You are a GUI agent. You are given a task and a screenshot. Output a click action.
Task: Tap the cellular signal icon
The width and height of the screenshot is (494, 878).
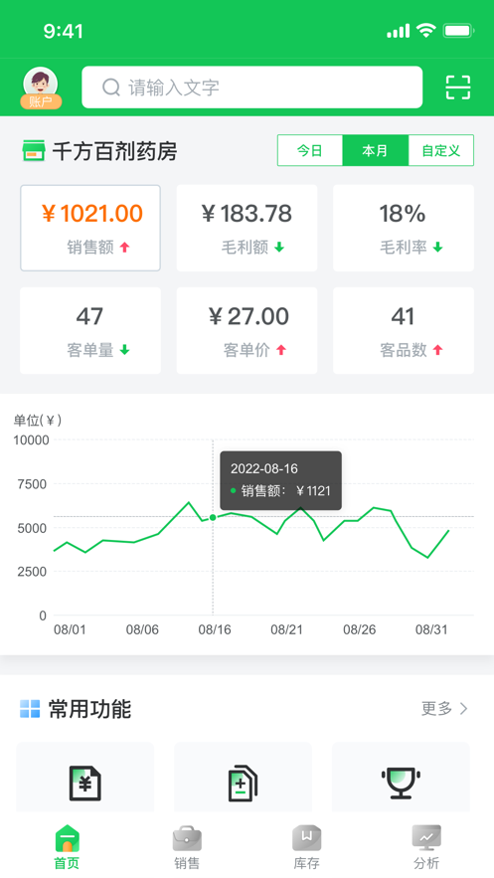click(x=398, y=32)
